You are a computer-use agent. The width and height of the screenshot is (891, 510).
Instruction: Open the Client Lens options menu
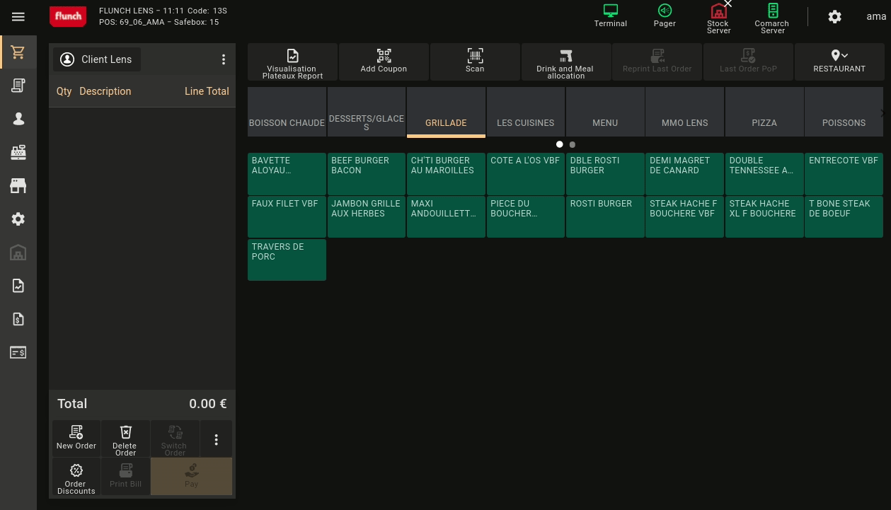coord(224,59)
